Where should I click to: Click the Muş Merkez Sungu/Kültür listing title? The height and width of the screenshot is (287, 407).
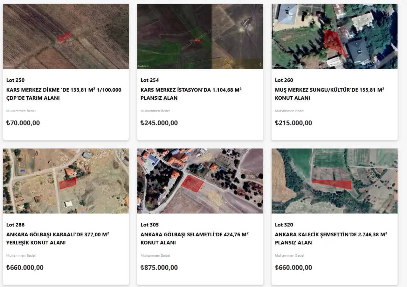pyautogui.click(x=329, y=94)
